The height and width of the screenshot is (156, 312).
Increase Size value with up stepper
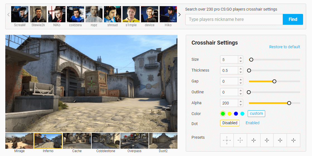point(240,58)
